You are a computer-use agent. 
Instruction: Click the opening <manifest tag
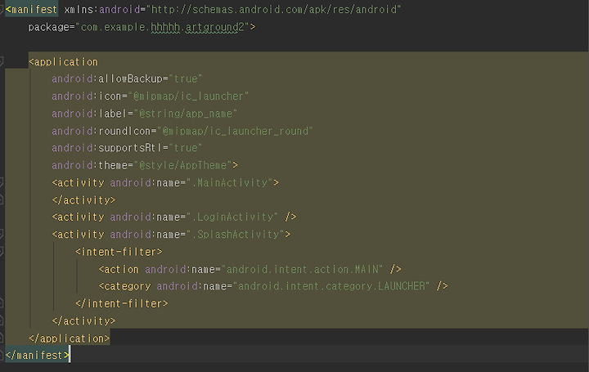pyautogui.click(x=32, y=9)
